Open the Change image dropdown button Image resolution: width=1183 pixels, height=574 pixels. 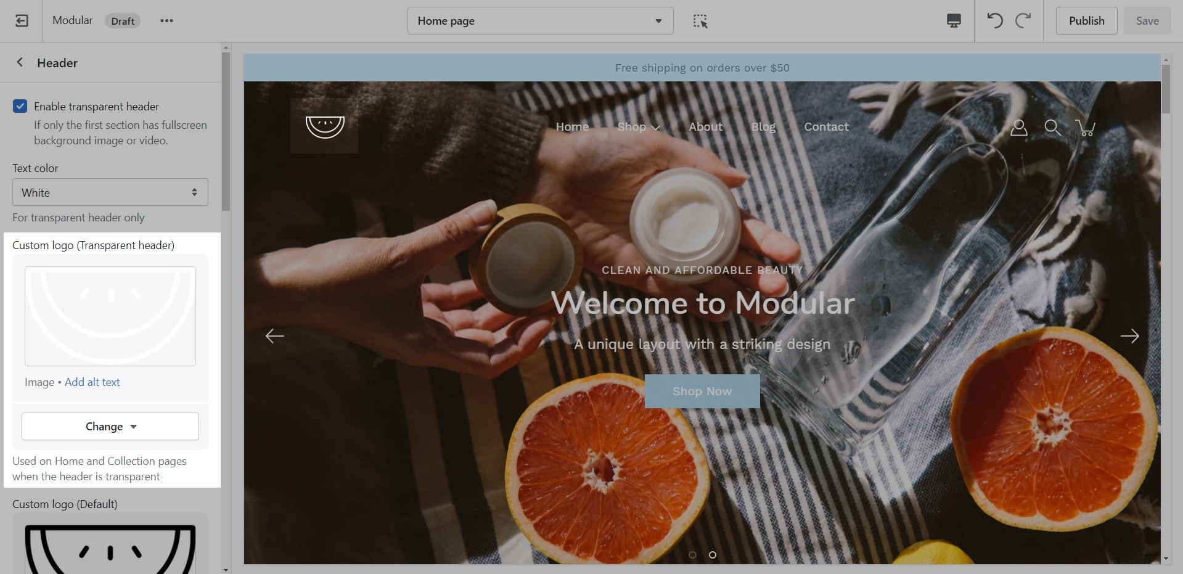pos(110,427)
